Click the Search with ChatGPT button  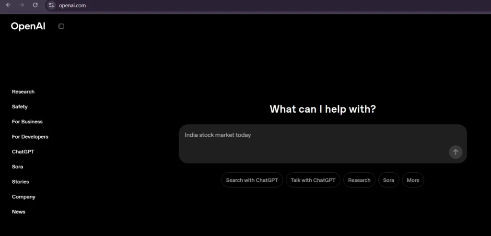coord(252,180)
